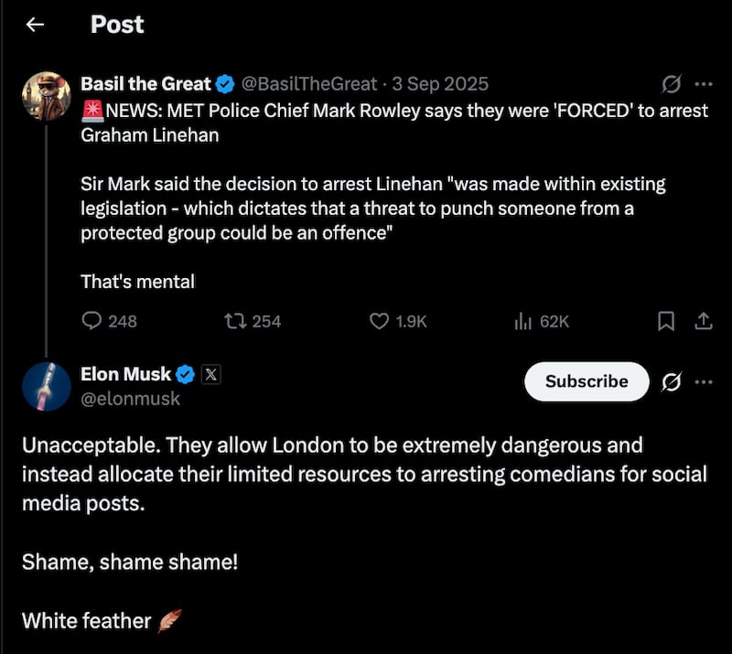Open the more options menu on Basil's post
This screenshot has height=654, width=732.
[703, 83]
